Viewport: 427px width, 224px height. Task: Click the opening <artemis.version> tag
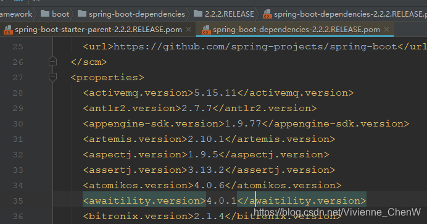point(135,139)
